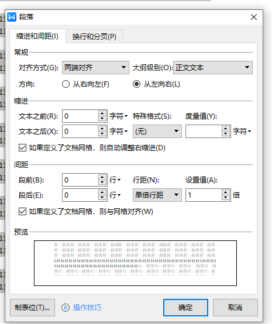Click the 设置值(A) input field
The width and height of the screenshot is (272, 324).
[204, 195]
